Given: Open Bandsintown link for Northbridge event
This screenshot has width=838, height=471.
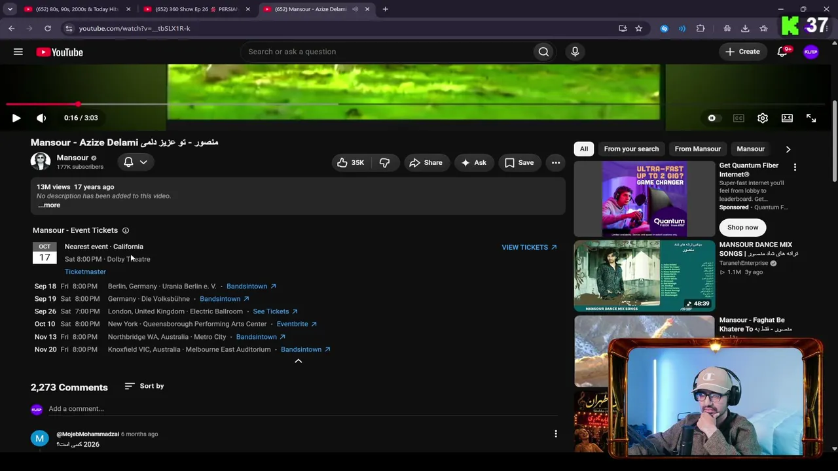Looking at the screenshot, I should pos(261,337).
